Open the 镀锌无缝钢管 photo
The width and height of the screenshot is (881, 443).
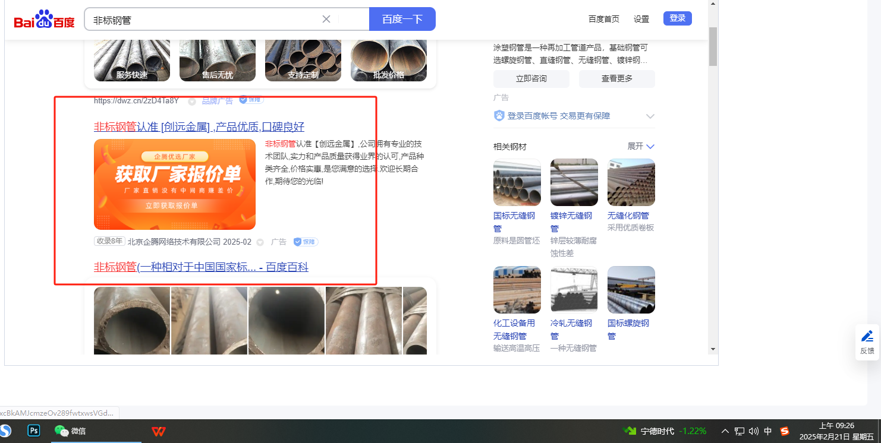574,182
